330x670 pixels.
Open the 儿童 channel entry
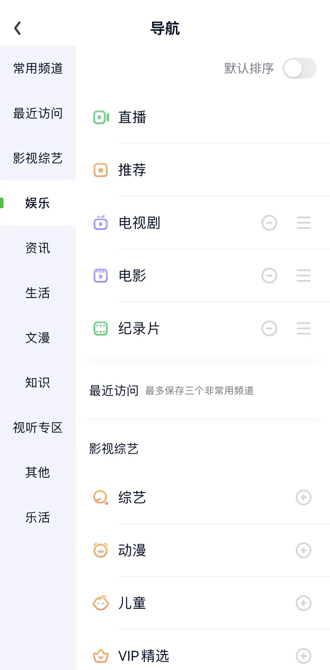[x=132, y=603]
